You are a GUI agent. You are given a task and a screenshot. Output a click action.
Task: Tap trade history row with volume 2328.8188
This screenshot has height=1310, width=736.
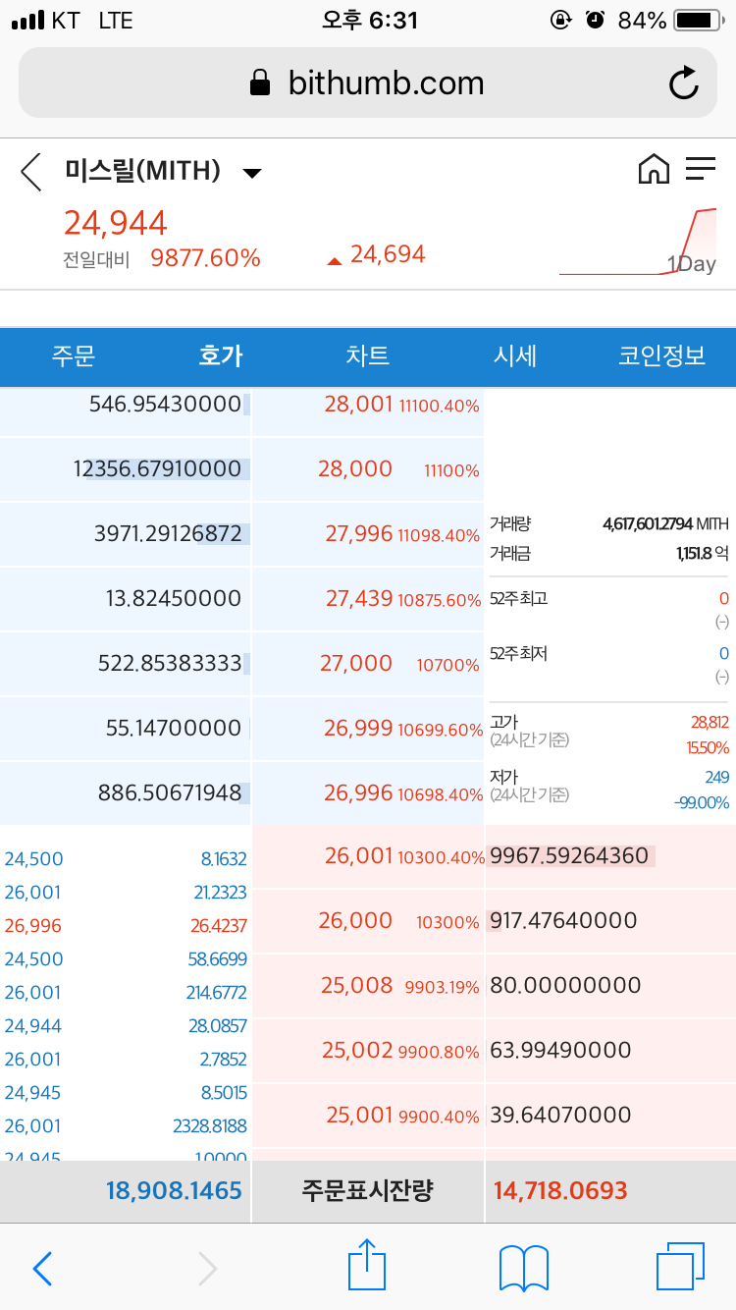pyautogui.click(x=126, y=1126)
